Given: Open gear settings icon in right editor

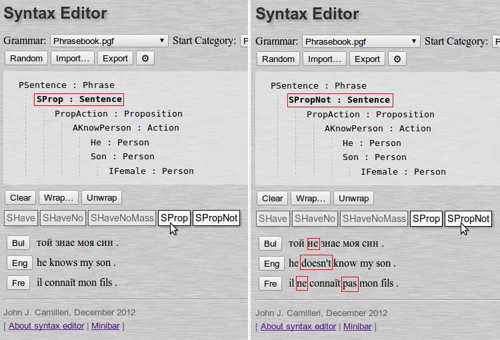Looking at the screenshot, I should [x=397, y=59].
